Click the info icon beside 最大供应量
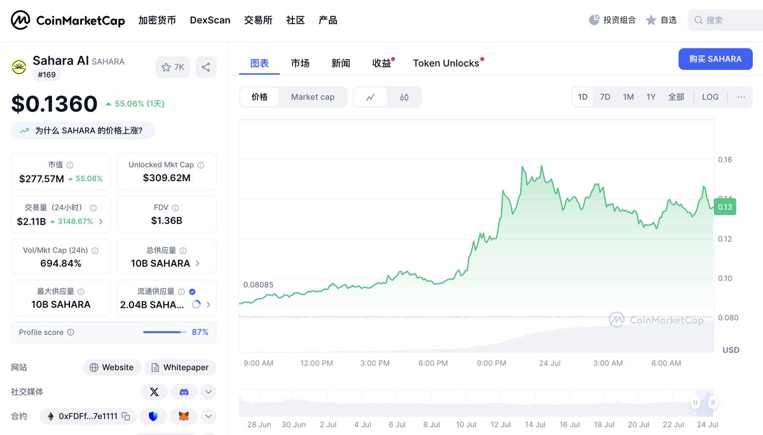 pos(81,292)
